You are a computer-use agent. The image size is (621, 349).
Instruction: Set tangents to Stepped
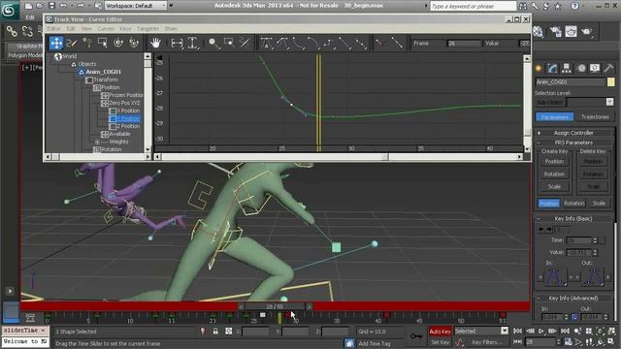pyautogui.click(x=329, y=43)
